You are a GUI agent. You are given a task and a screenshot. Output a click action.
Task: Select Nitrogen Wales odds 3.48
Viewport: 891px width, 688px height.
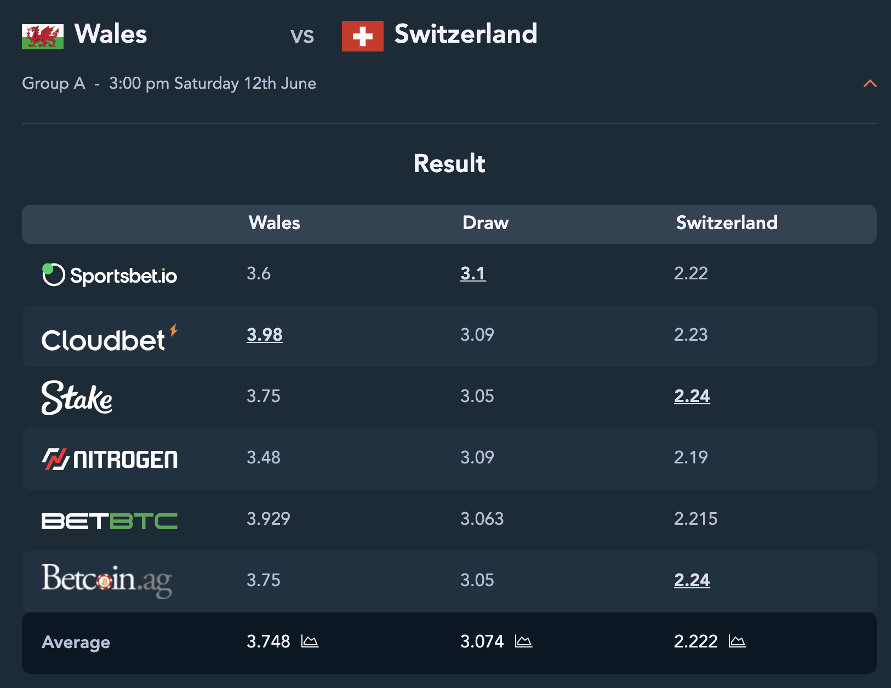coord(264,457)
